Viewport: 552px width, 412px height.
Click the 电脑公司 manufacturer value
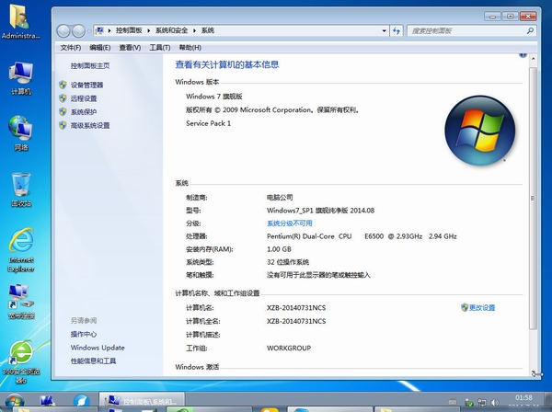point(280,198)
